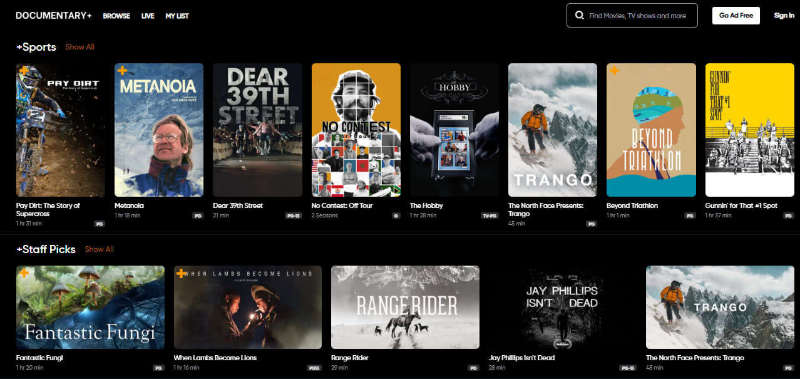Click the Documentary+ logo
The width and height of the screenshot is (800, 379).
click(x=54, y=16)
